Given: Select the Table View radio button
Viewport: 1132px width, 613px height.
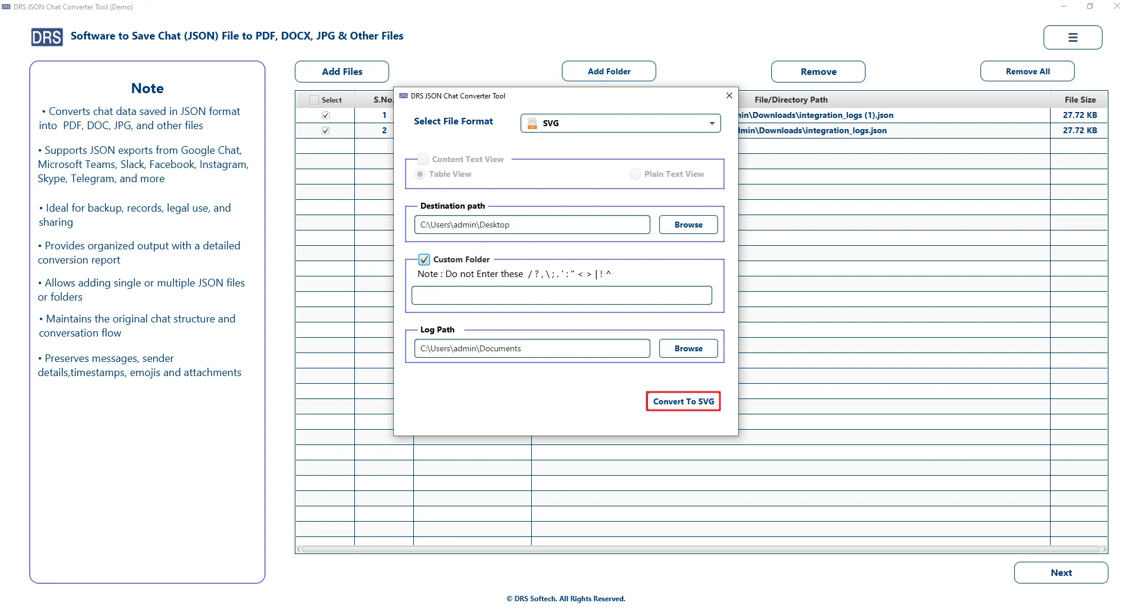Looking at the screenshot, I should (x=420, y=174).
